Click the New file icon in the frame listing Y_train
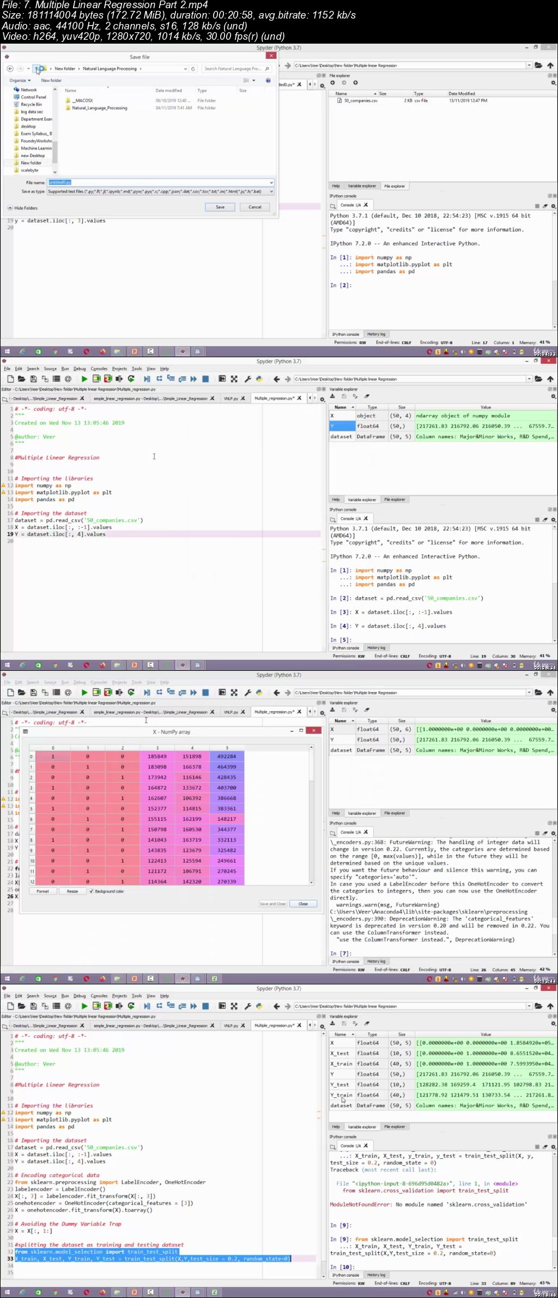 click(x=10, y=1006)
